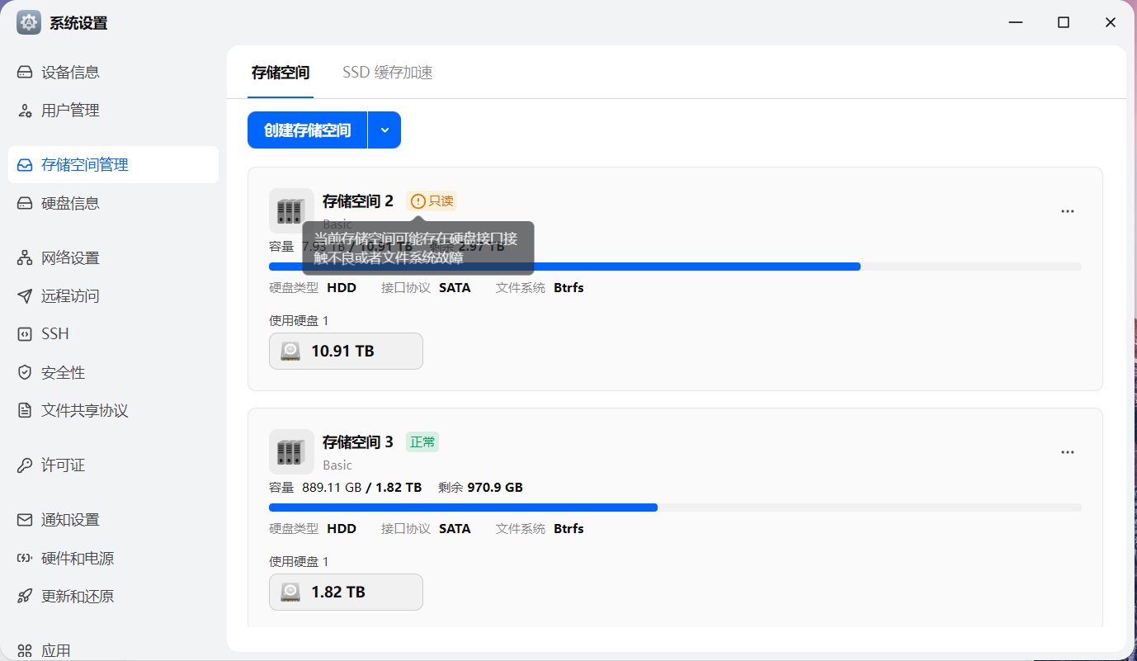Open 文件共享协议 in the sidebar
1137x661 pixels.
[x=84, y=411]
